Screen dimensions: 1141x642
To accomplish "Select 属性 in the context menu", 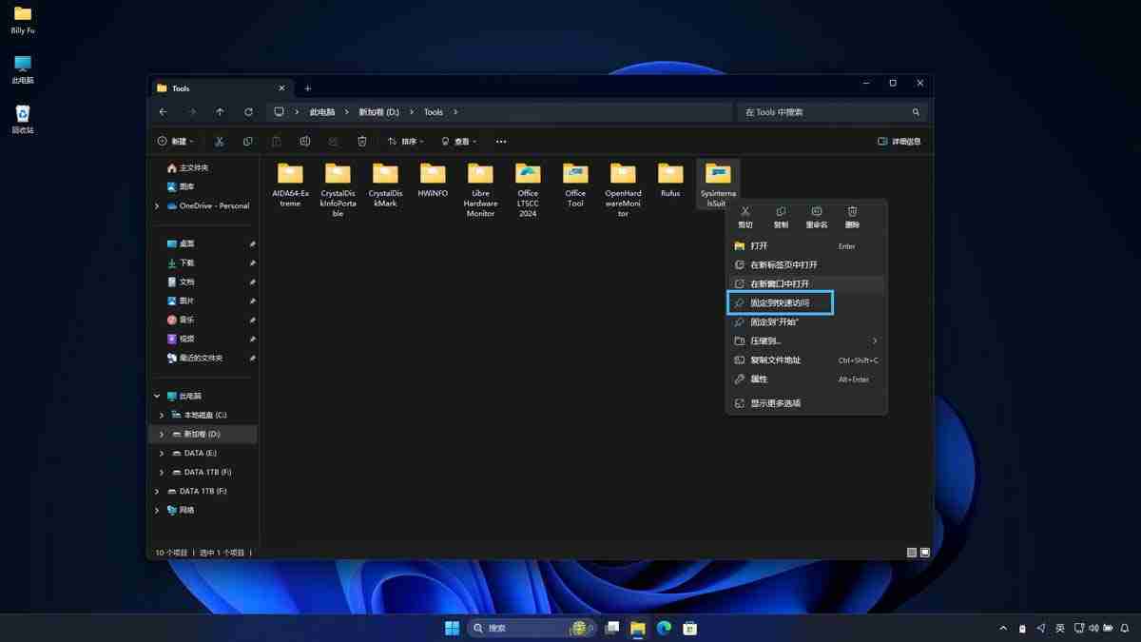I will tap(759, 379).
